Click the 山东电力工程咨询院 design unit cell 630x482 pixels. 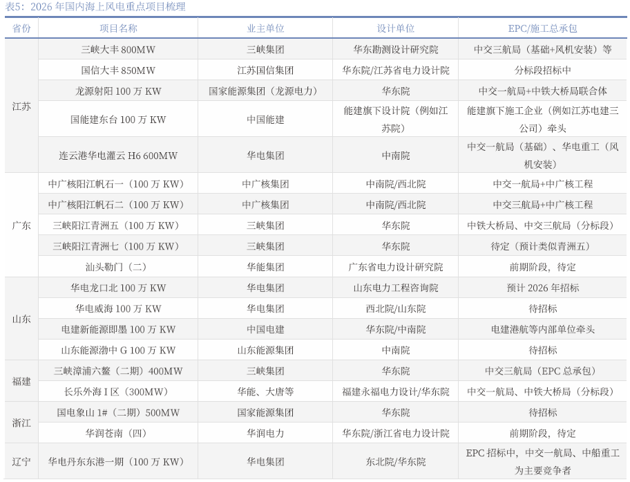click(395, 288)
